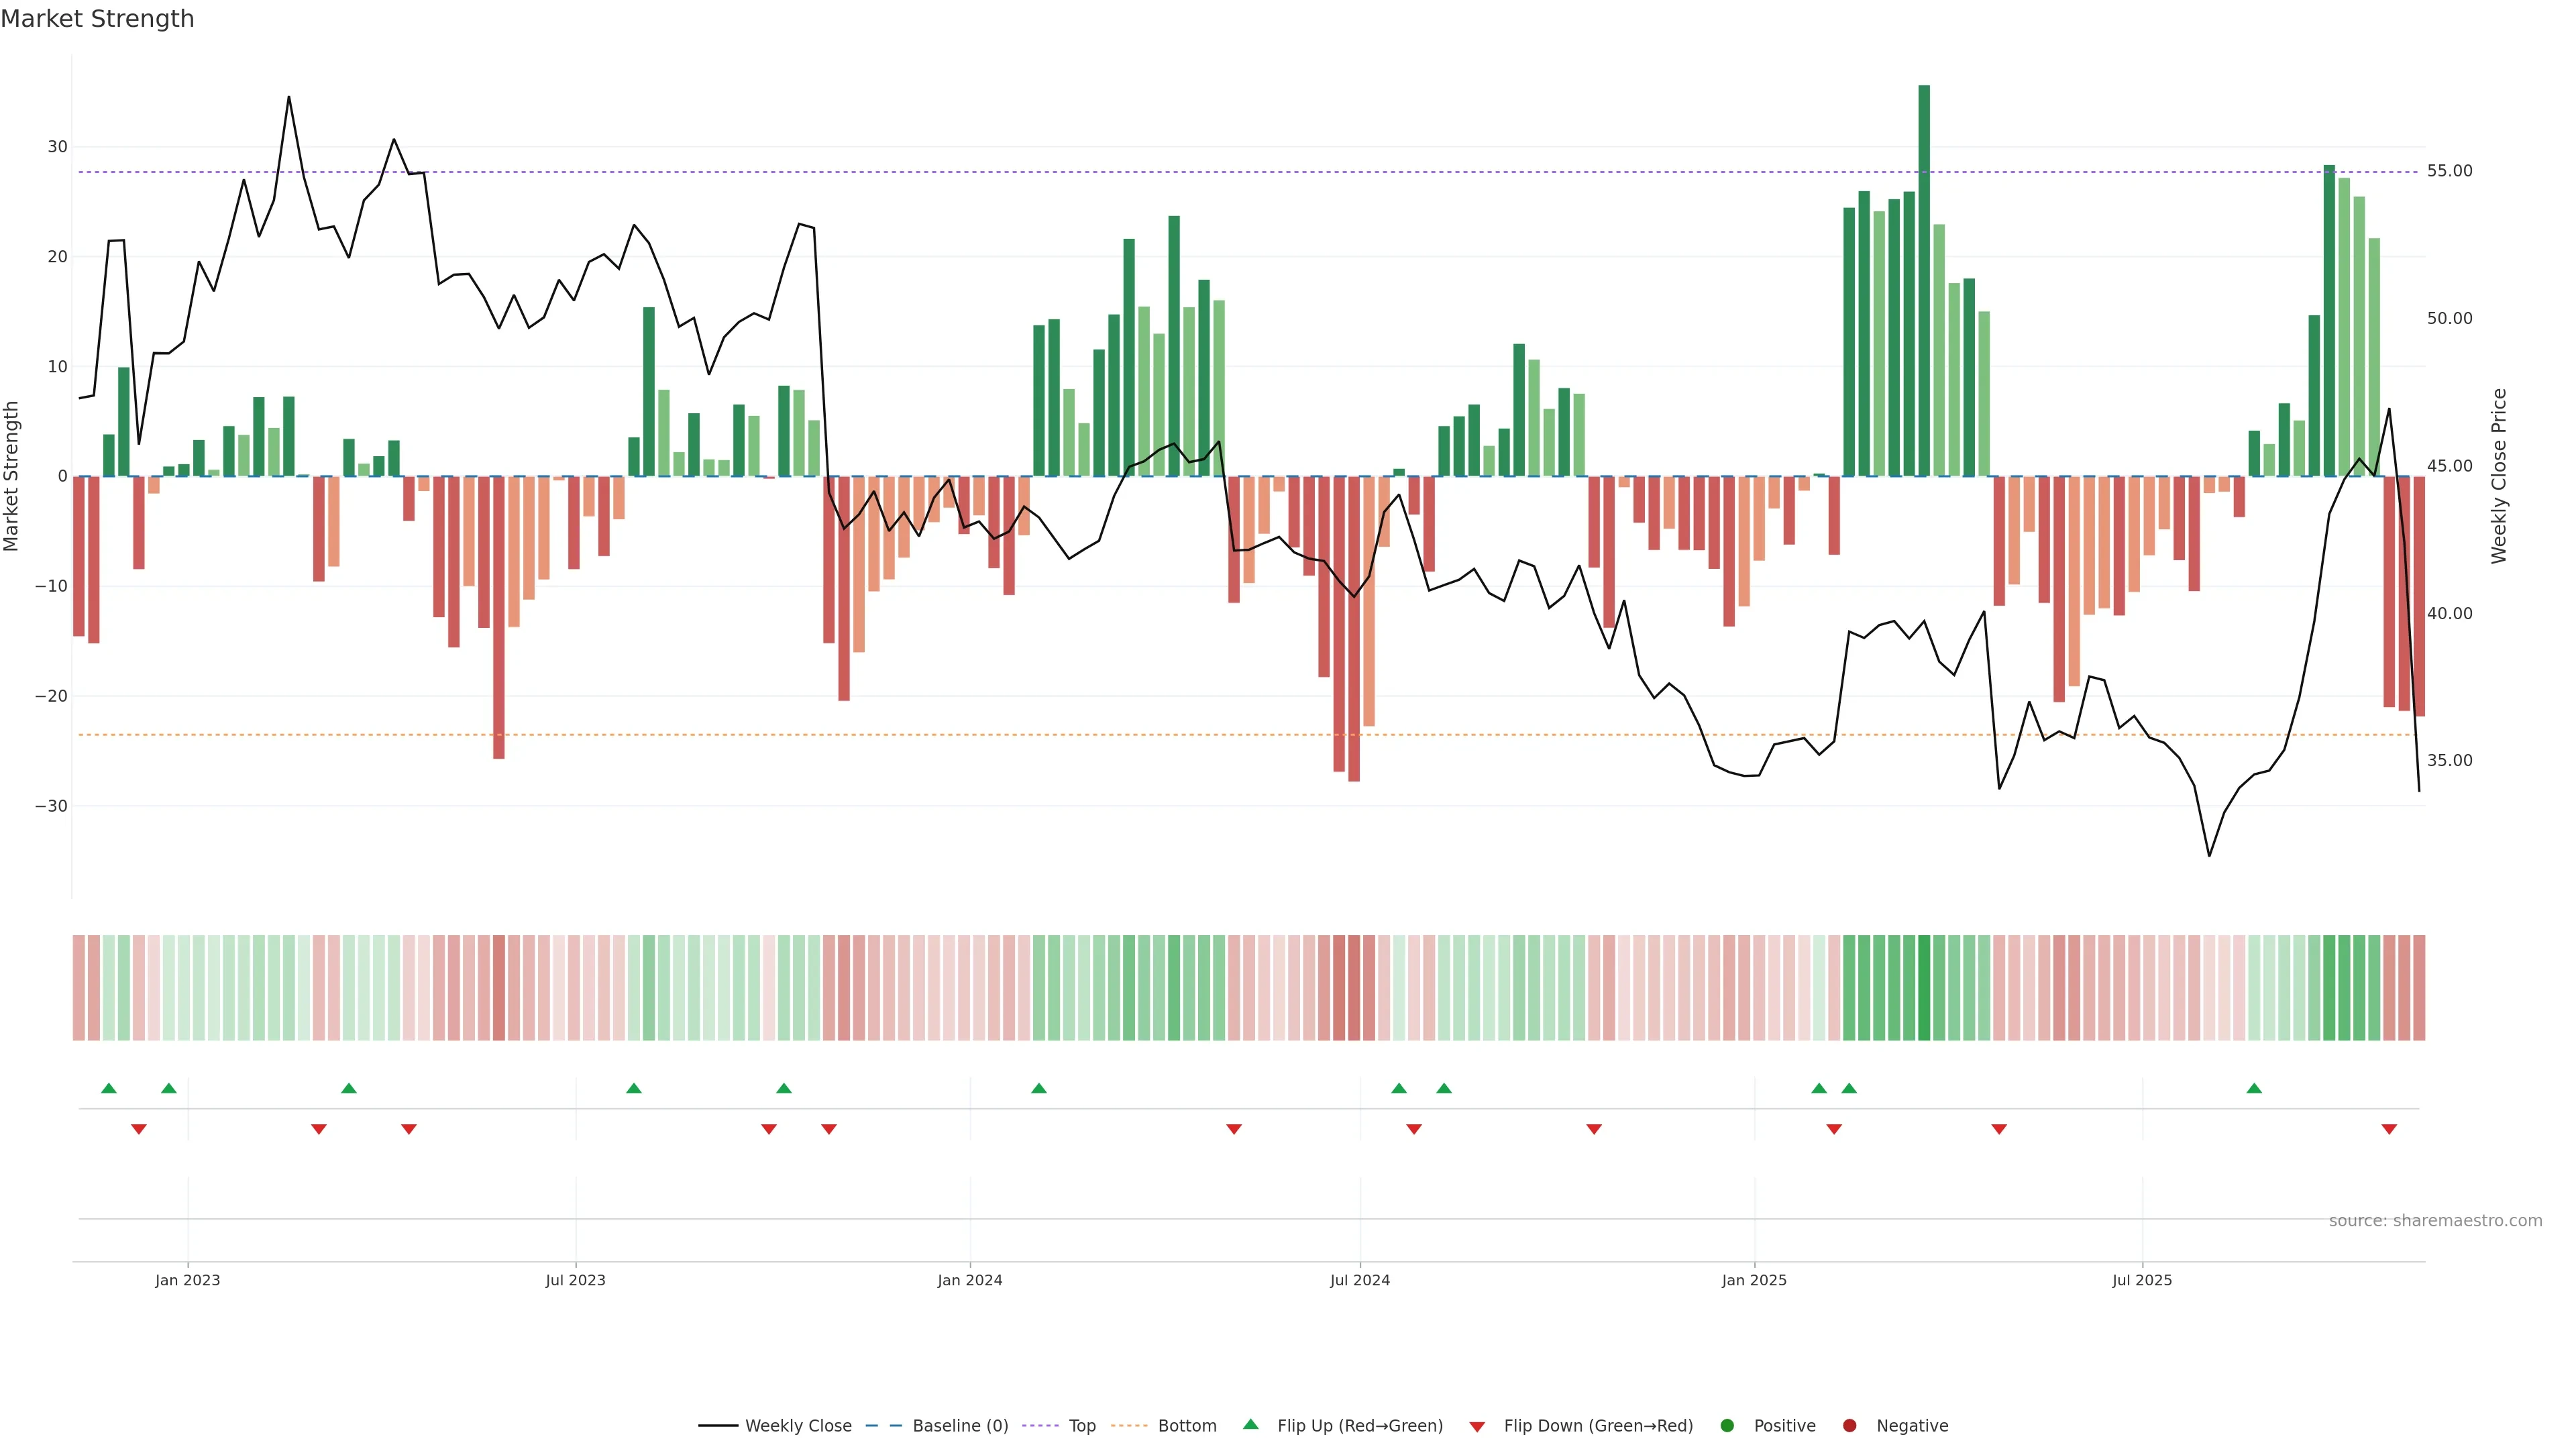The height and width of the screenshot is (1449, 2576).
Task: Click the green Positive dot in the legend
Action: [x=1727, y=1426]
